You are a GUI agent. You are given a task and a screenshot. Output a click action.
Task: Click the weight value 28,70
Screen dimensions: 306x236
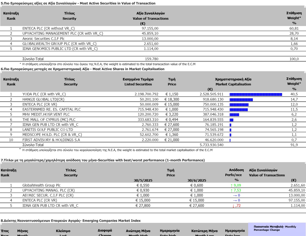click(294, 34)
